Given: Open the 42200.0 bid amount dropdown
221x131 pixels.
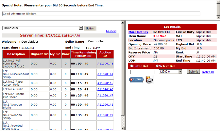Looking at the screenshot, I should (170, 72).
